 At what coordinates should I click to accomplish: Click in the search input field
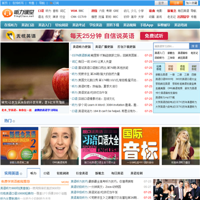point(172,46)
